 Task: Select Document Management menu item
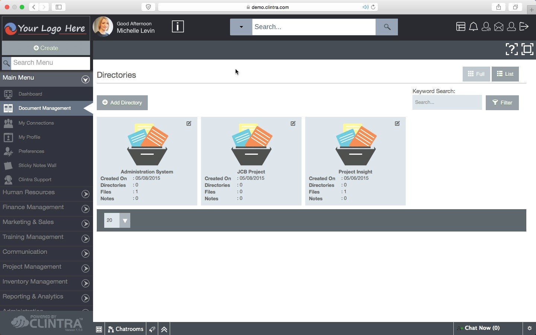tap(47, 108)
